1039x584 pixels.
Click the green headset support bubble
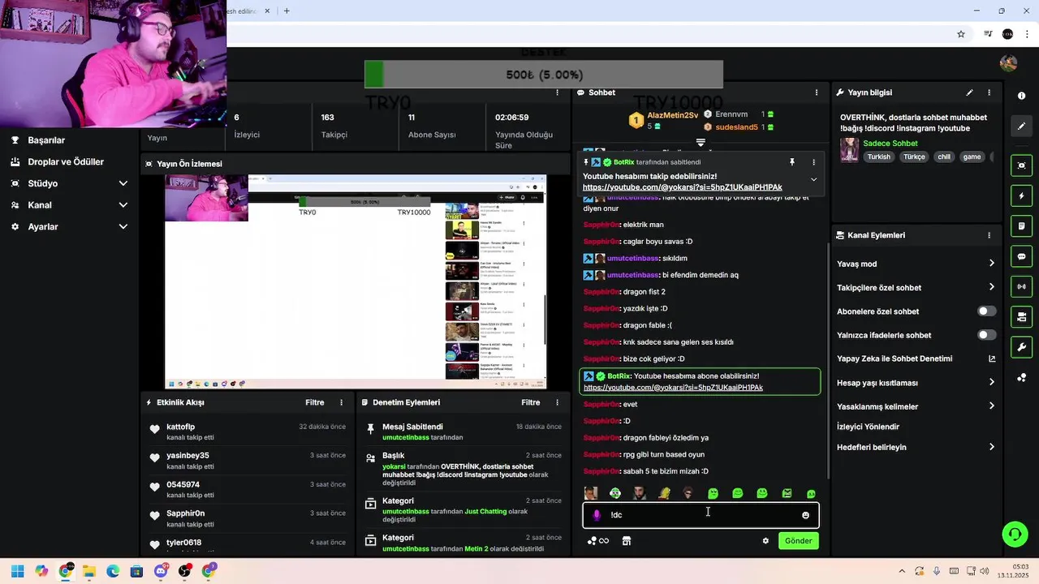(1015, 534)
